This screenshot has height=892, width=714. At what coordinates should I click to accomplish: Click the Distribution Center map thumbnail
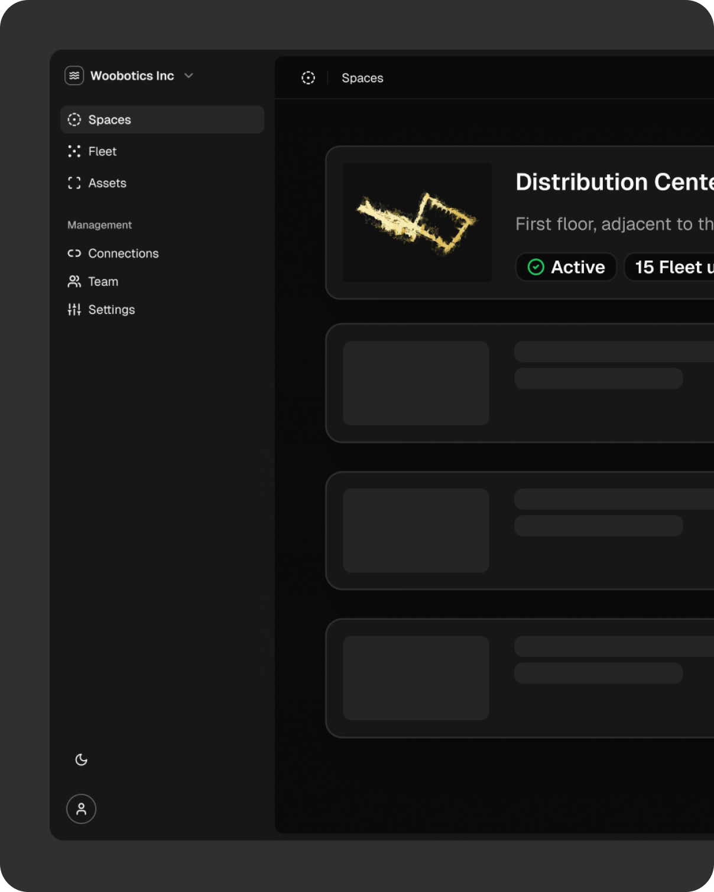point(417,223)
